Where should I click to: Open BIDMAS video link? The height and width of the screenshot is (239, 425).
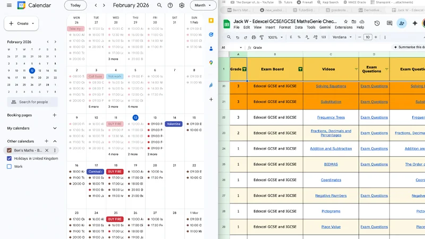331,164
